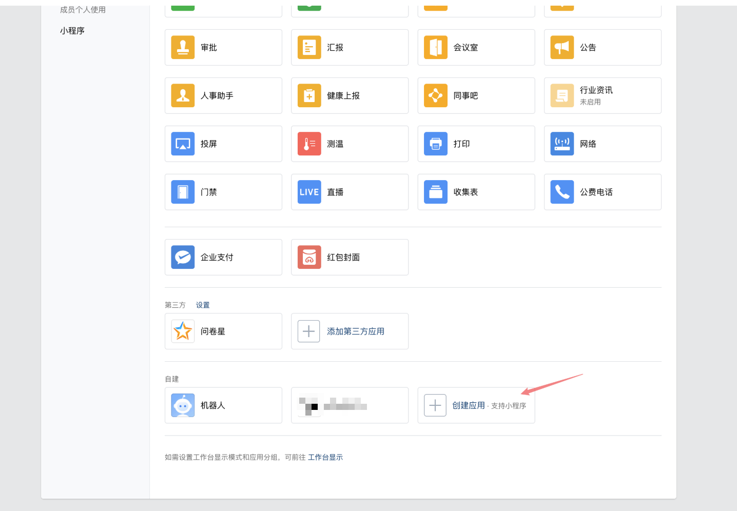Open the 会议室 meeting room icon
Image resolution: width=737 pixels, height=511 pixels.
(436, 48)
